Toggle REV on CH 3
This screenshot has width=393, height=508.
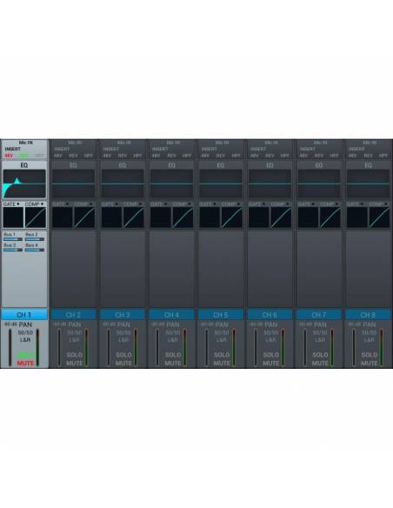click(123, 156)
